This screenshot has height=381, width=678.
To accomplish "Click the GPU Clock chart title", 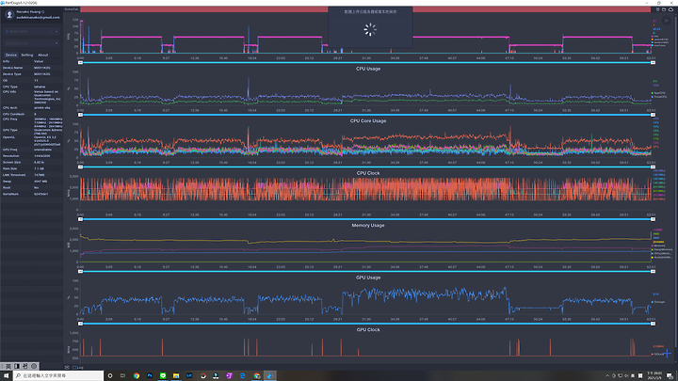I will point(368,330).
